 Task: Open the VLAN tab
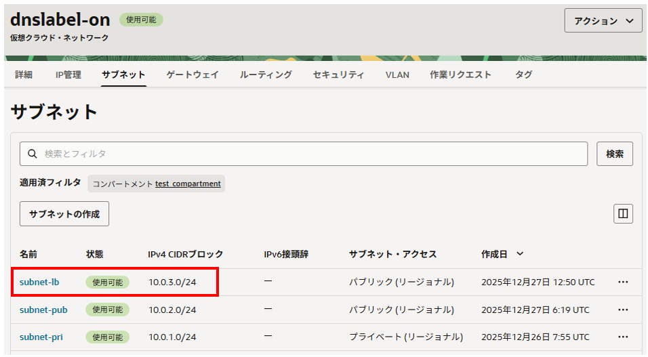(x=397, y=75)
